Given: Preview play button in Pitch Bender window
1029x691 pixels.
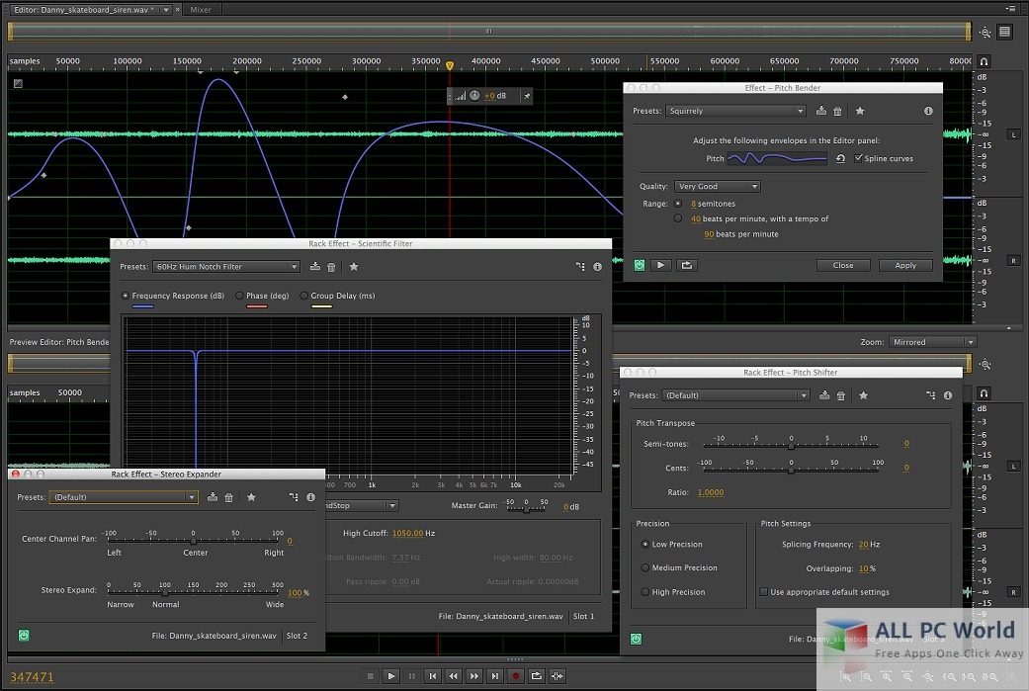Looking at the screenshot, I should [661, 265].
